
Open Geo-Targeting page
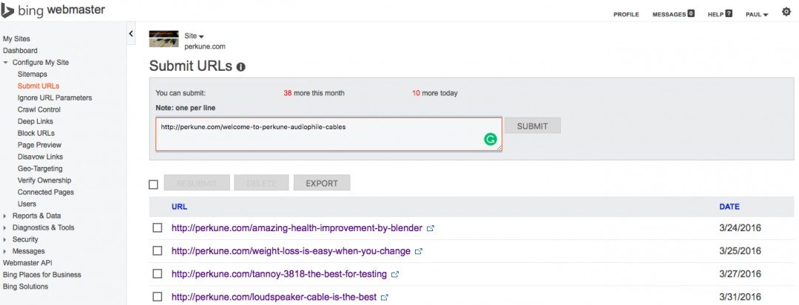pyautogui.click(x=40, y=168)
